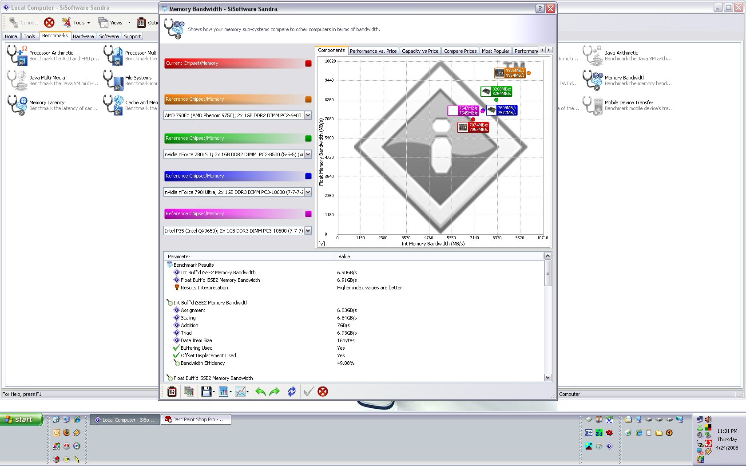
Task: Open the nVidia nForce 780i SLI dropdown
Action: pyautogui.click(x=308, y=154)
